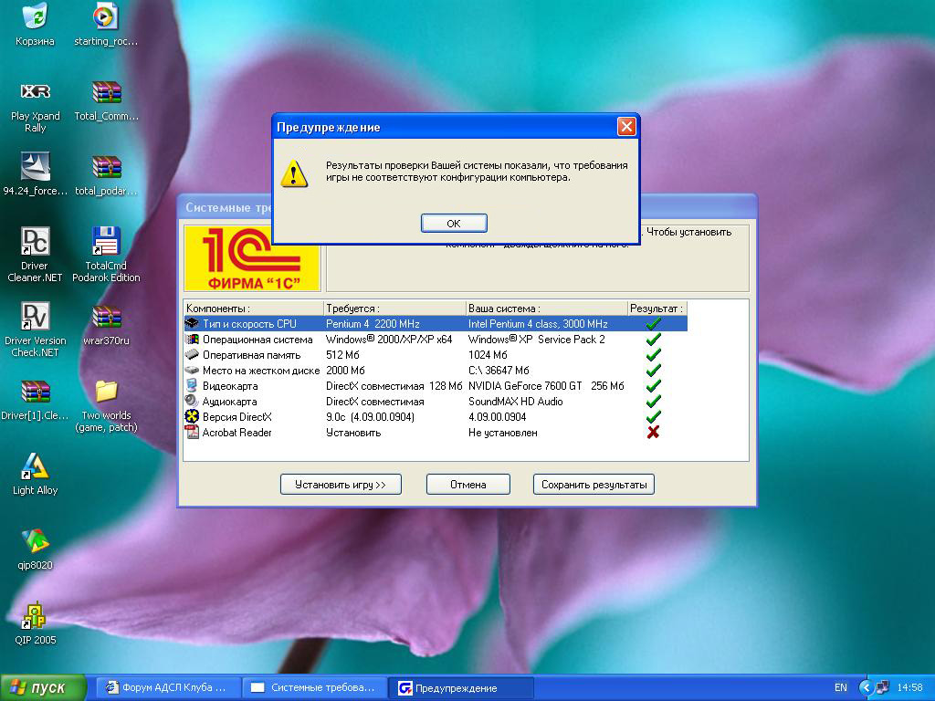The width and height of the screenshot is (935, 701).
Task: Select the 94.24_force... installer icon
Action: 36,166
